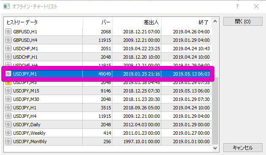Click the chart icon beside USDJPY,H1

[8, 108]
